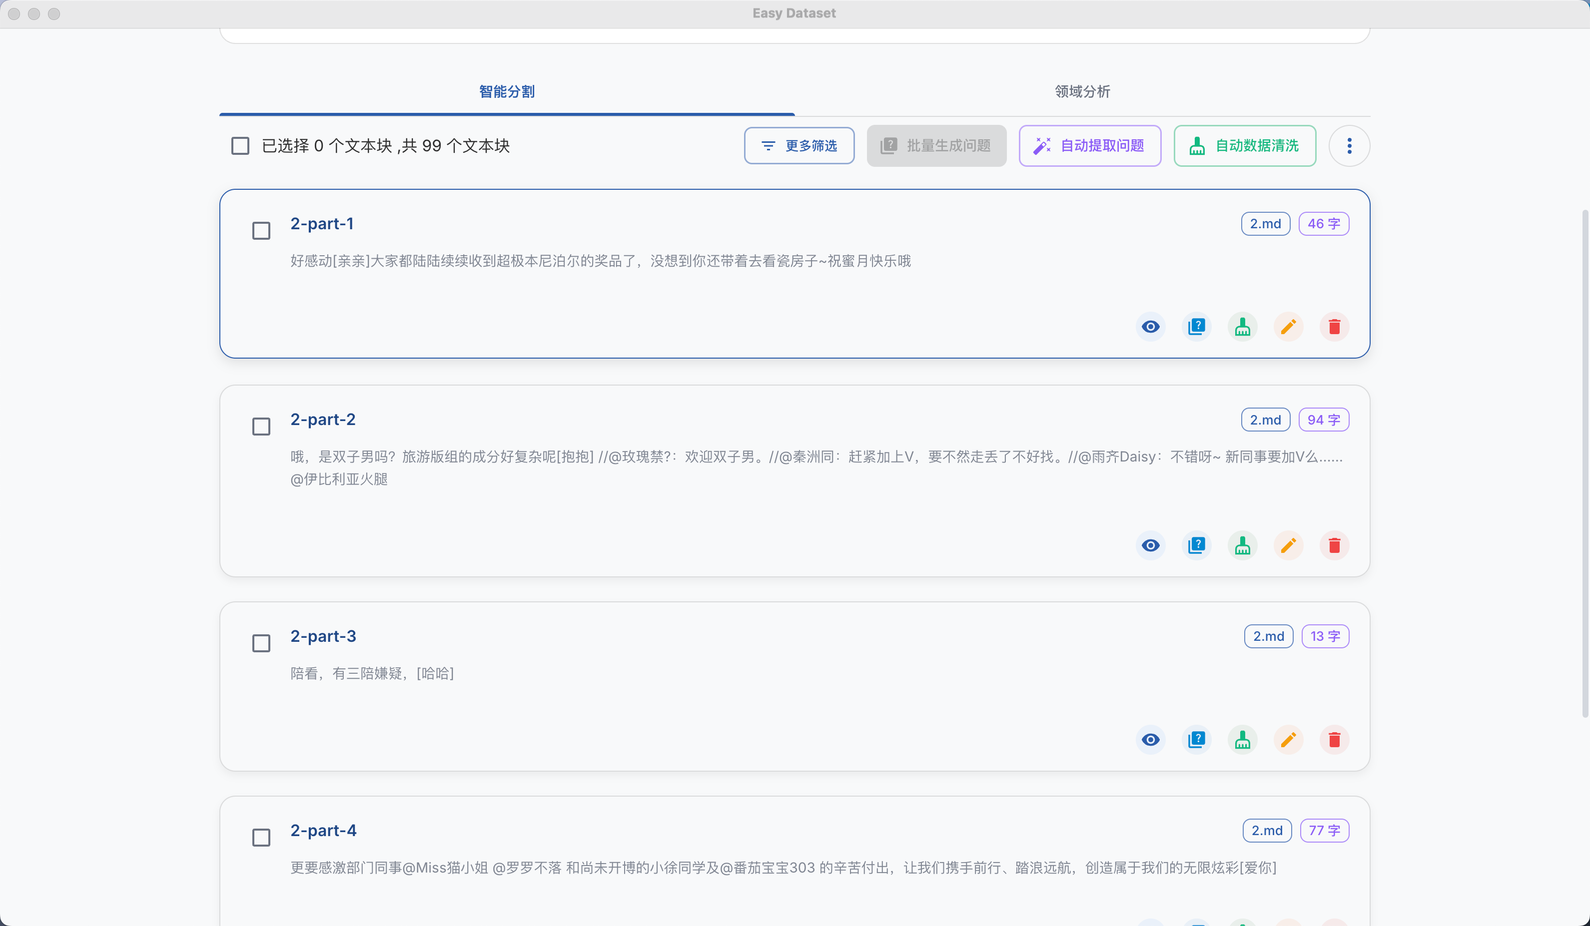This screenshot has height=926, width=1590.
Task: Click the vertical page scrollbar
Action: (1585, 463)
